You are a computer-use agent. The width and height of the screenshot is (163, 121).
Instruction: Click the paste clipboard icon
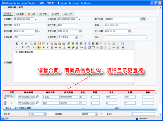55,43
